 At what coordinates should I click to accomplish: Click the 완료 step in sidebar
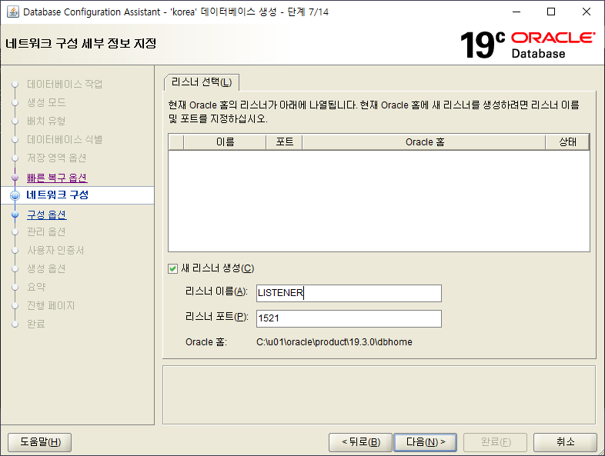pyautogui.click(x=36, y=324)
